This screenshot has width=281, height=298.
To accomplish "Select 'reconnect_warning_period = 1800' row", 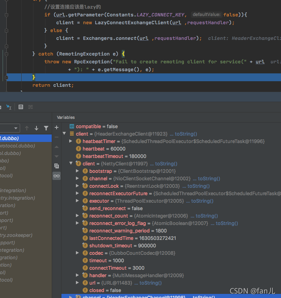I will point(171,231).
